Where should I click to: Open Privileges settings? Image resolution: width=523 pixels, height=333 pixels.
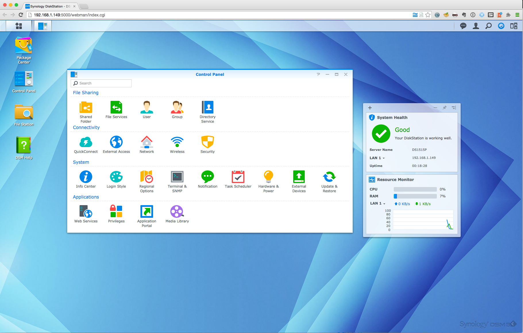click(x=116, y=214)
